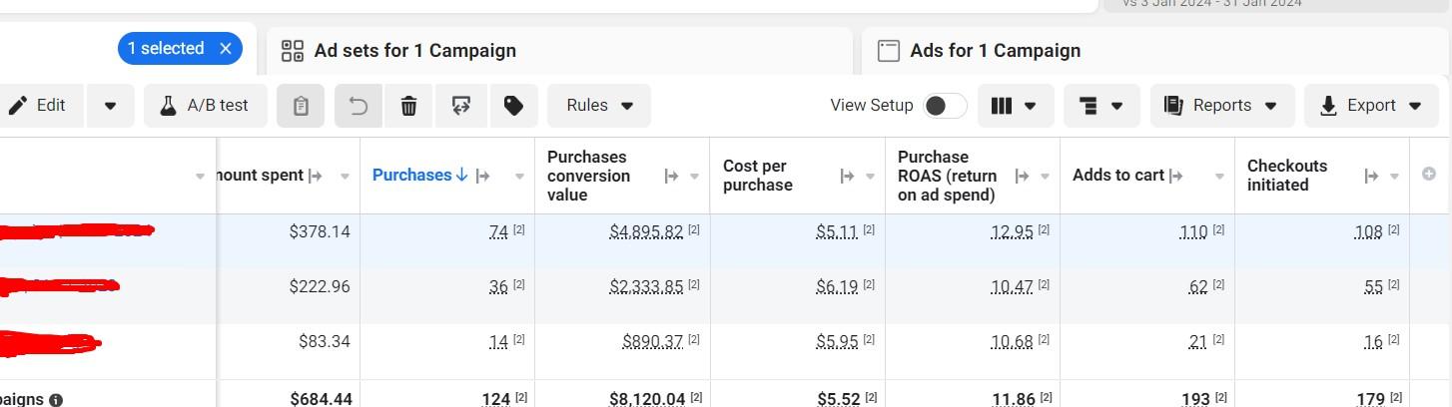Click the $4,895.82 conversion value
1452x407 pixels.
coord(646,232)
